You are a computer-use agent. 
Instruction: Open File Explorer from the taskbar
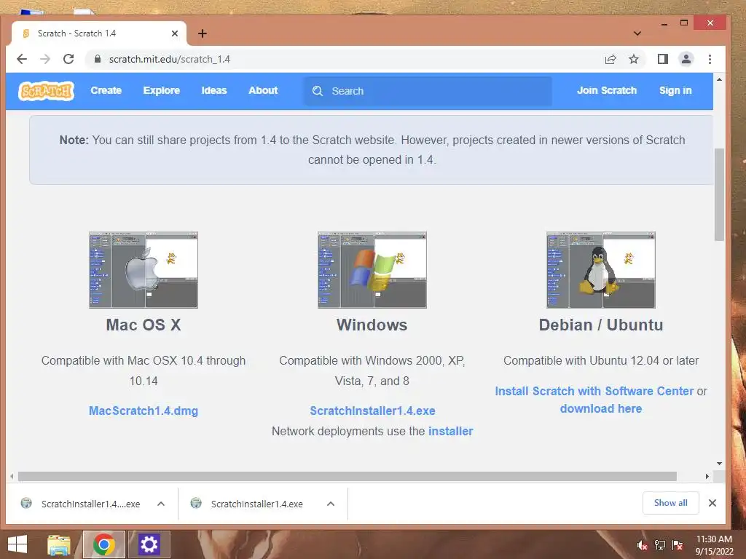coord(59,544)
